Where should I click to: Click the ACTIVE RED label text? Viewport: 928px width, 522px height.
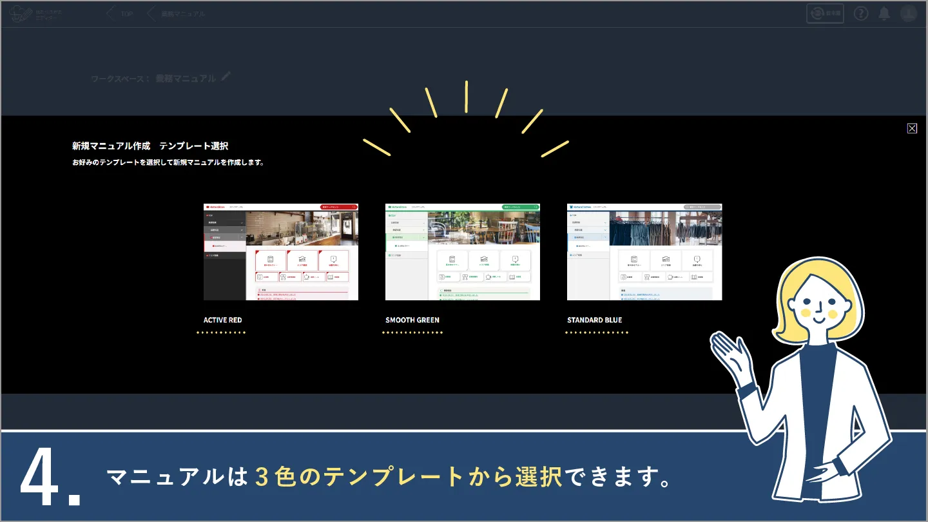pyautogui.click(x=223, y=320)
